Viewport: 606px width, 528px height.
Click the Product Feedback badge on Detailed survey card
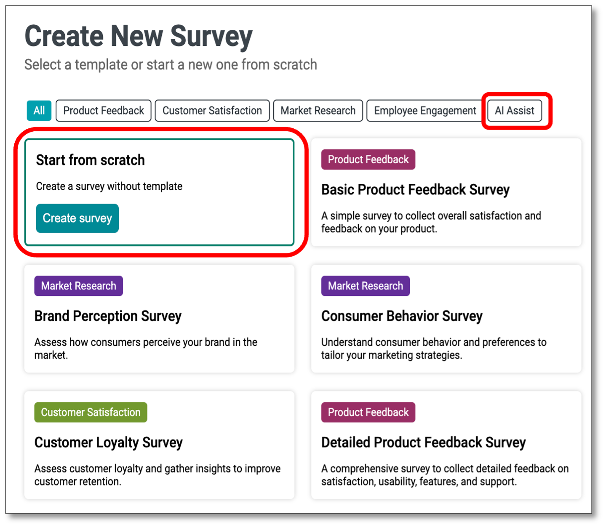(x=368, y=412)
